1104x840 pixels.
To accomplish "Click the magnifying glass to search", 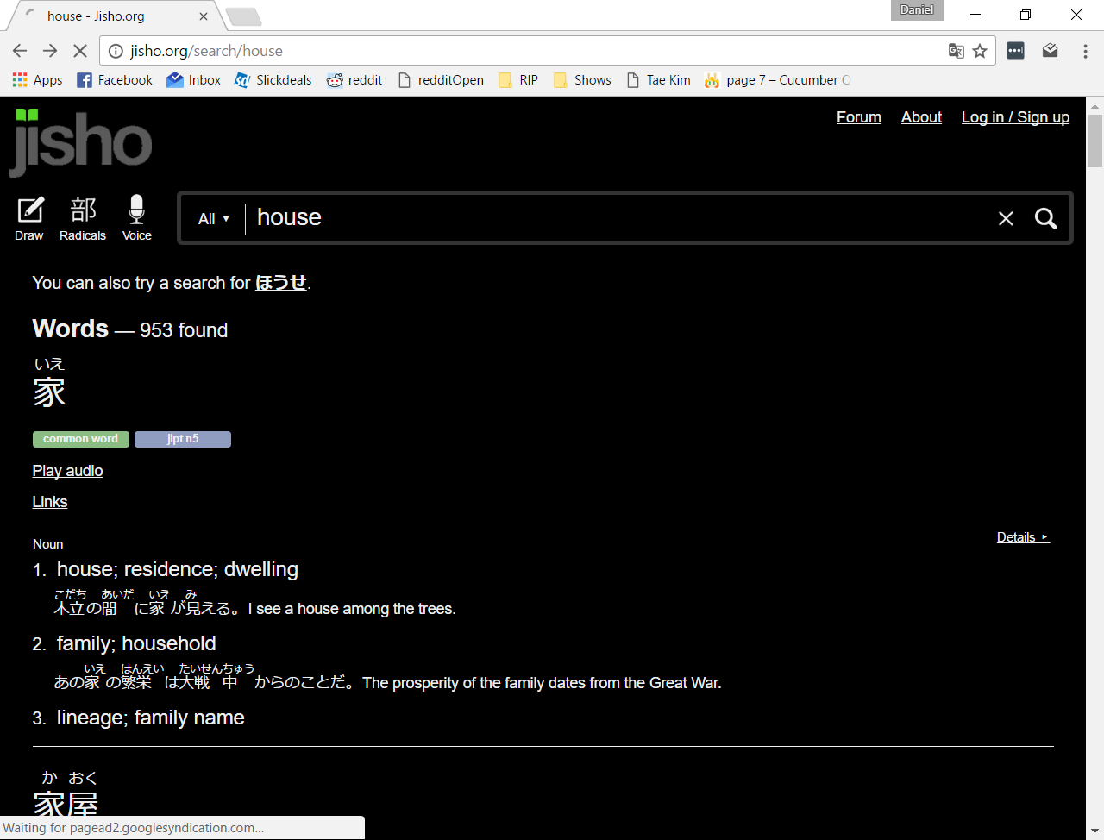I will pyautogui.click(x=1045, y=218).
